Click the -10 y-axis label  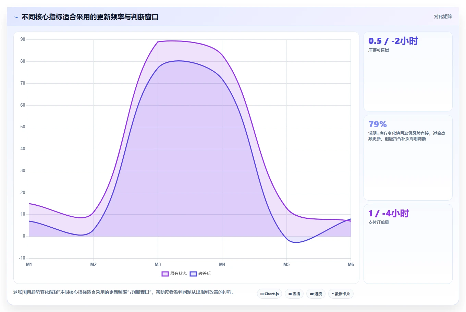point(22,258)
